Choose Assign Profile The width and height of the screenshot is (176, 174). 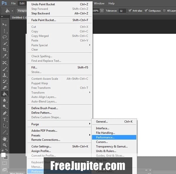pos(60,151)
